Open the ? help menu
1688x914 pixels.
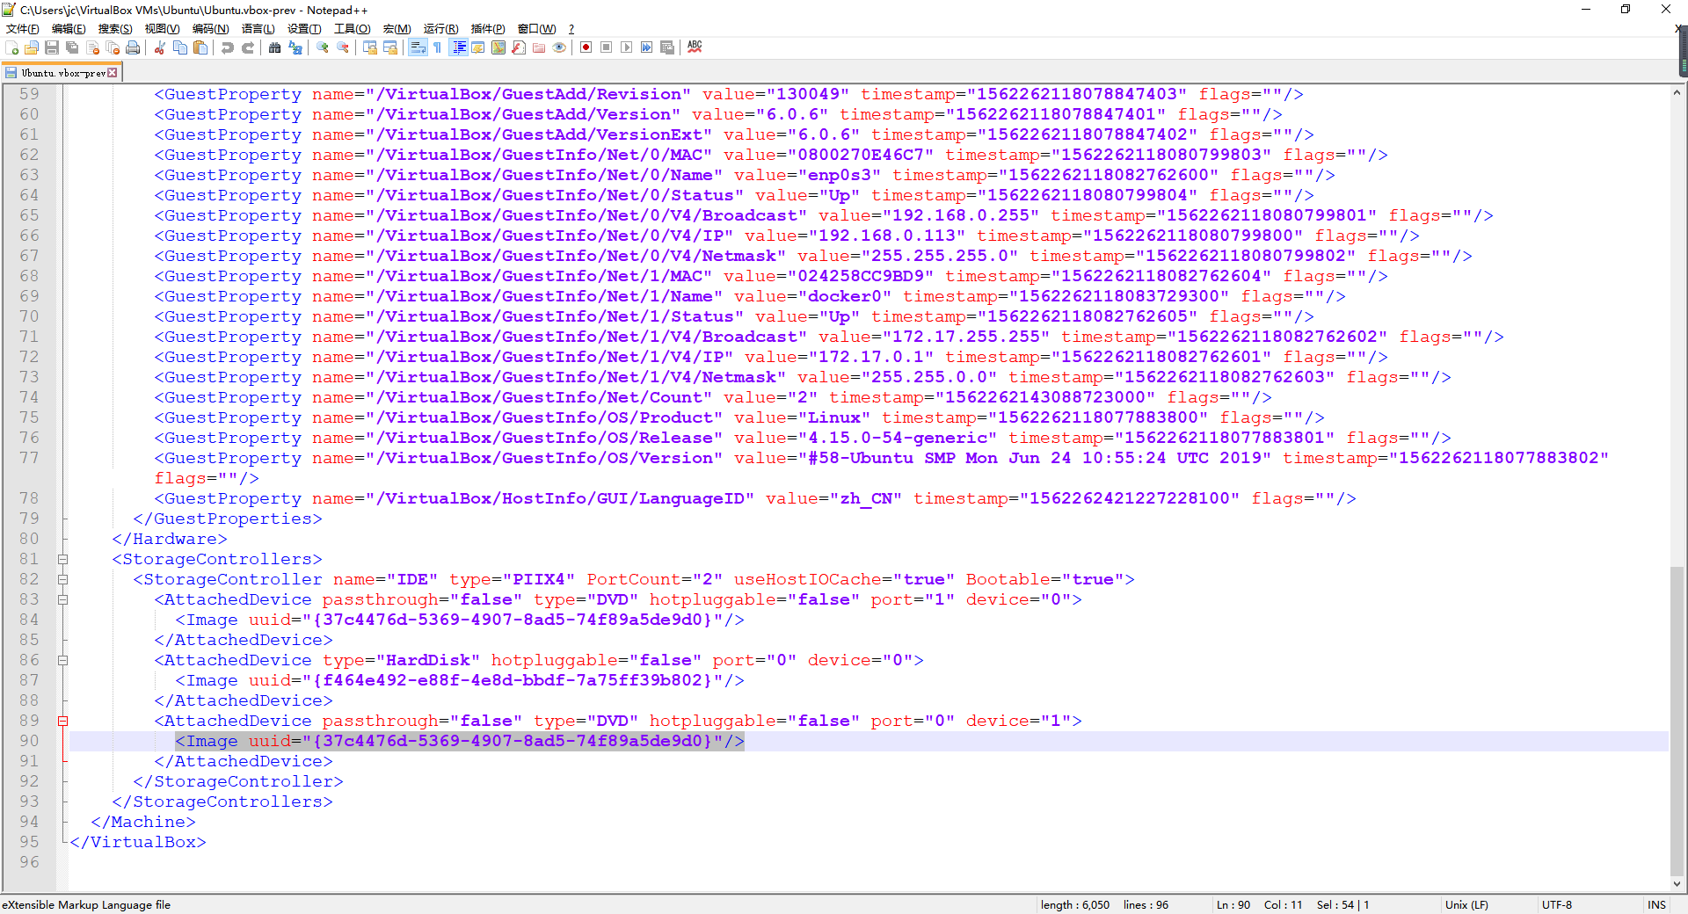571,29
